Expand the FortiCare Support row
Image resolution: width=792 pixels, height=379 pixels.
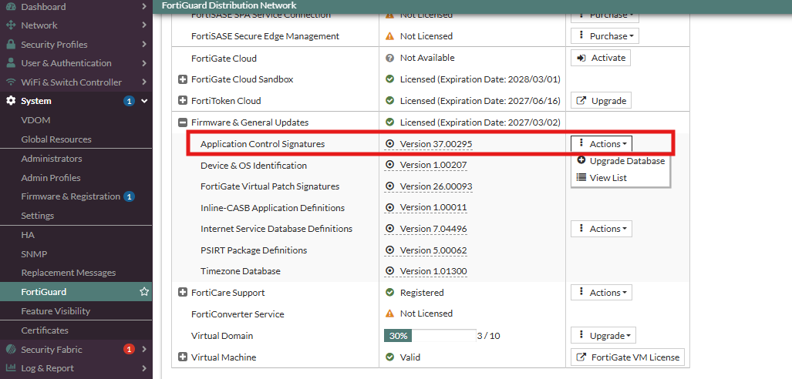pos(183,293)
